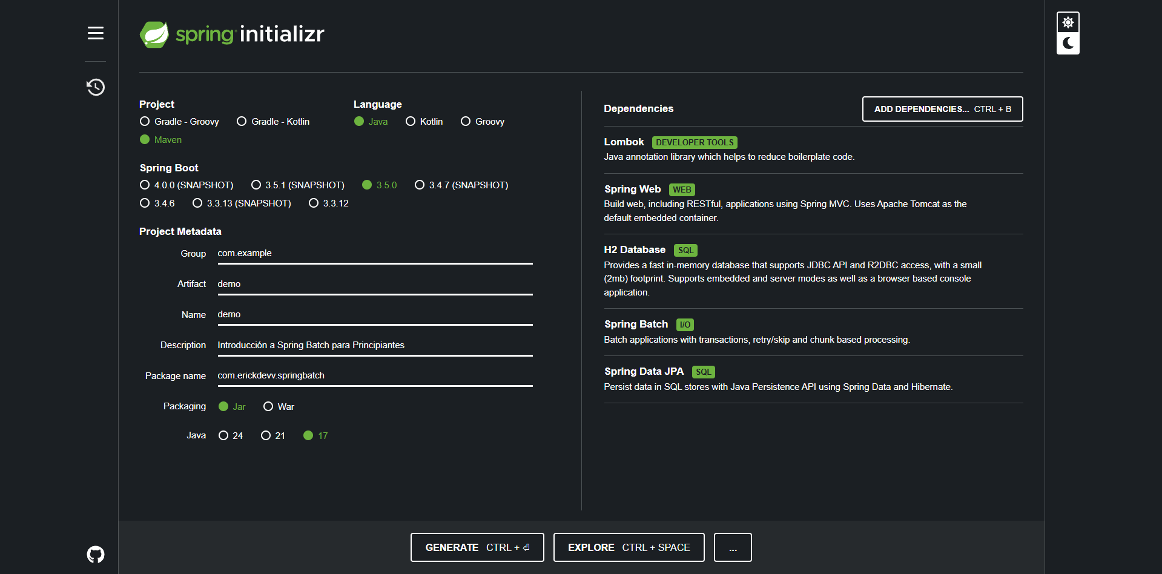Screen dimensions: 1162x574
Task: Select Java version 24
Action: 231,436
